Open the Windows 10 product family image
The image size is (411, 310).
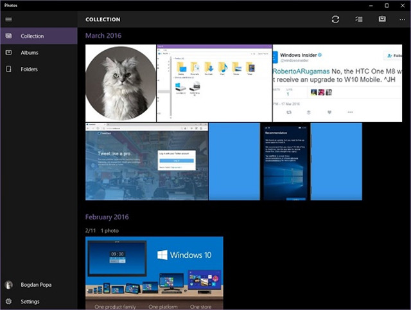click(x=154, y=273)
